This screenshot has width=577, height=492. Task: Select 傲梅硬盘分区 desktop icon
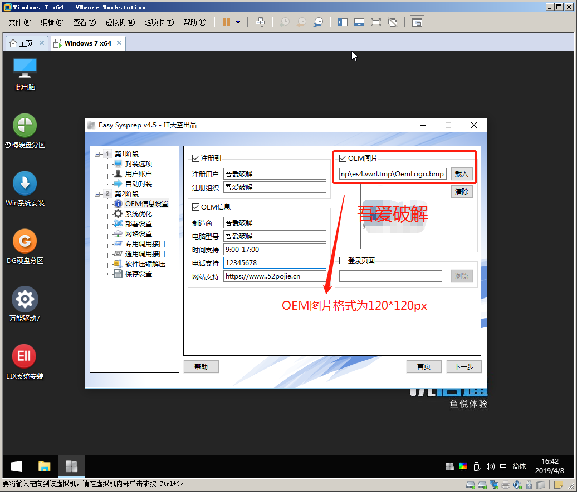25,131
